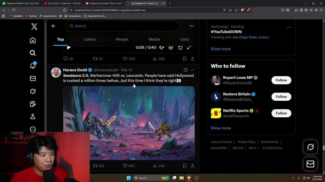This screenshot has height=182, width=325.
Task: Open Grok icon in sidebar
Action: [33, 91]
